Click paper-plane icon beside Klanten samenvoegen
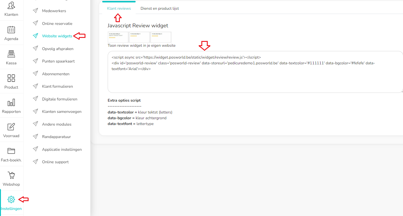Viewport: 403px width, 216px height. [x=36, y=111]
